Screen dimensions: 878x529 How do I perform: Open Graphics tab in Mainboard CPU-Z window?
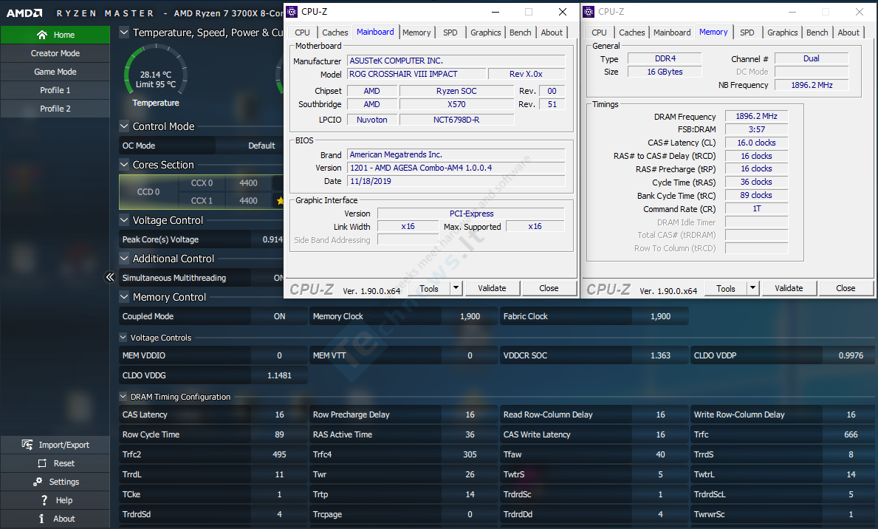pos(485,33)
